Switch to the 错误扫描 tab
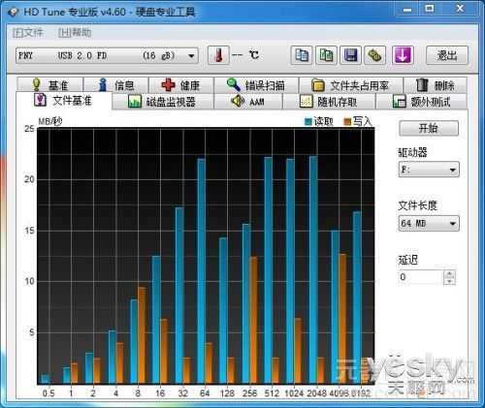The width and height of the screenshot is (485, 408). point(256,85)
